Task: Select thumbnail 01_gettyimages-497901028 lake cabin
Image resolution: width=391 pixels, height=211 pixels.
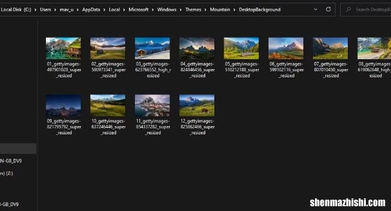Action: (x=63, y=48)
